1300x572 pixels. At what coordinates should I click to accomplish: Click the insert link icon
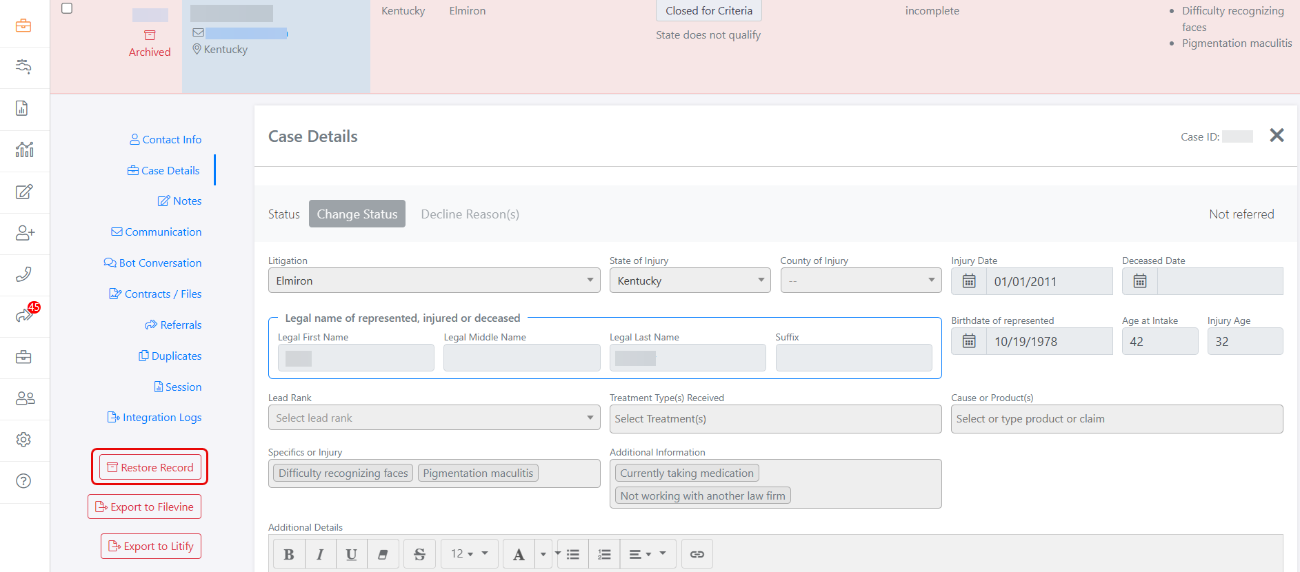click(697, 554)
